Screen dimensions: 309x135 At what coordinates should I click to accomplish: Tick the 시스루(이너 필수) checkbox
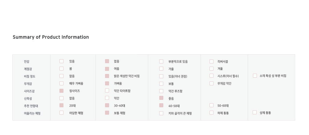point(211,76)
